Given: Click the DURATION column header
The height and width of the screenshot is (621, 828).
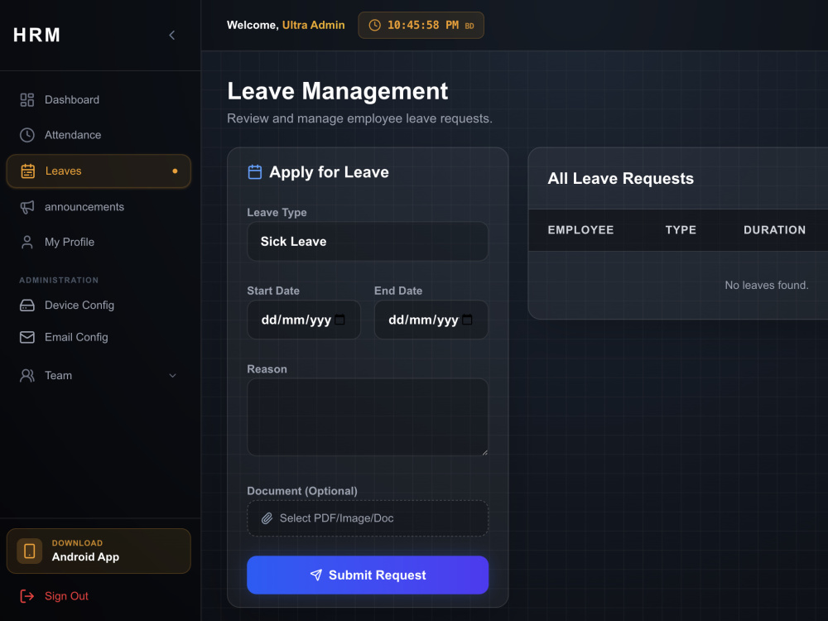Looking at the screenshot, I should (x=775, y=229).
